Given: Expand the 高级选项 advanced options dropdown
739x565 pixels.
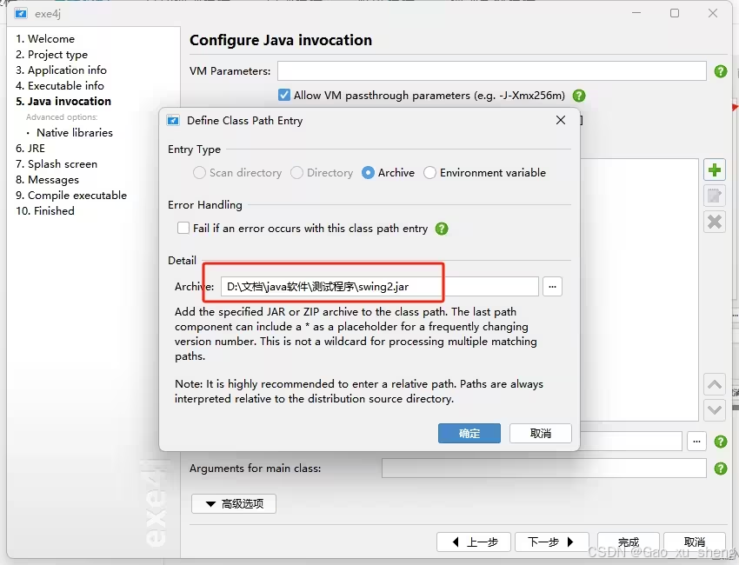Looking at the screenshot, I should click(x=234, y=504).
